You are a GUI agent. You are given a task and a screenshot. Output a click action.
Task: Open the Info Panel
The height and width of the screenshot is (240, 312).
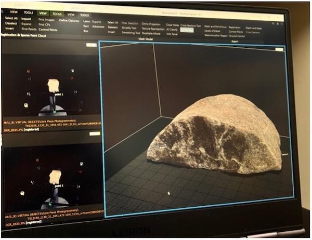pos(172,34)
